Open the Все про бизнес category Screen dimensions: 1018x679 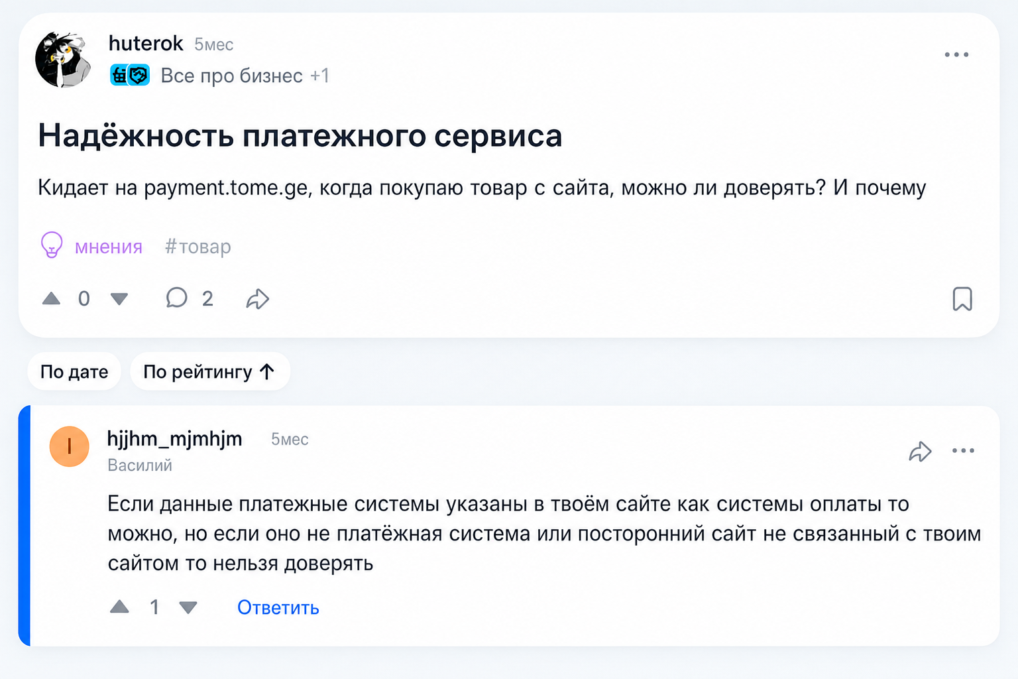[x=231, y=76]
